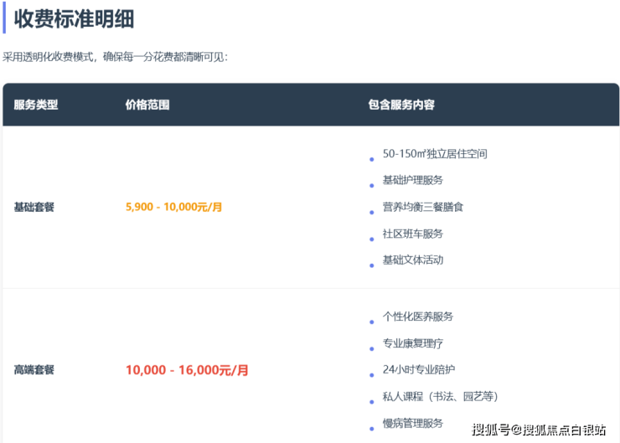Click the 价格范围 column header

point(147,106)
